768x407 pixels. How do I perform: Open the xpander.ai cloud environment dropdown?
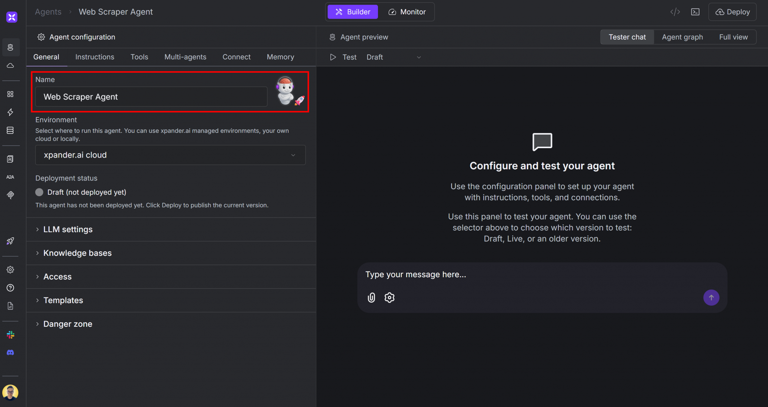pyautogui.click(x=170, y=155)
